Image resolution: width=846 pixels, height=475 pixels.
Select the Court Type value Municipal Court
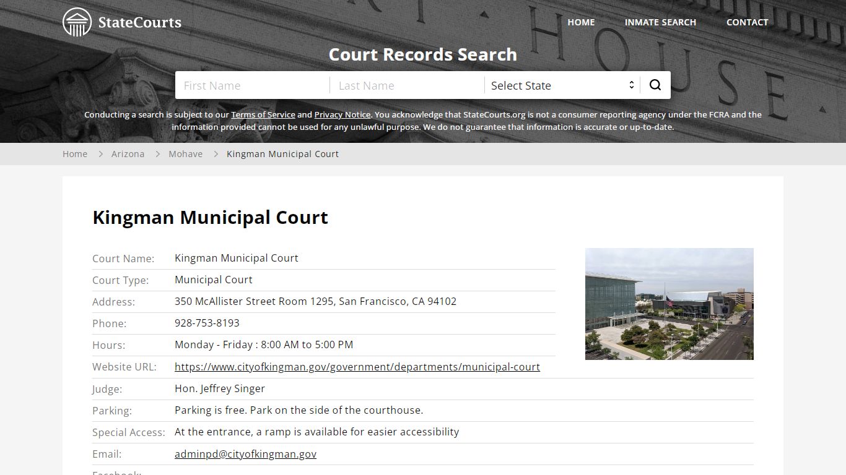pyautogui.click(x=214, y=280)
